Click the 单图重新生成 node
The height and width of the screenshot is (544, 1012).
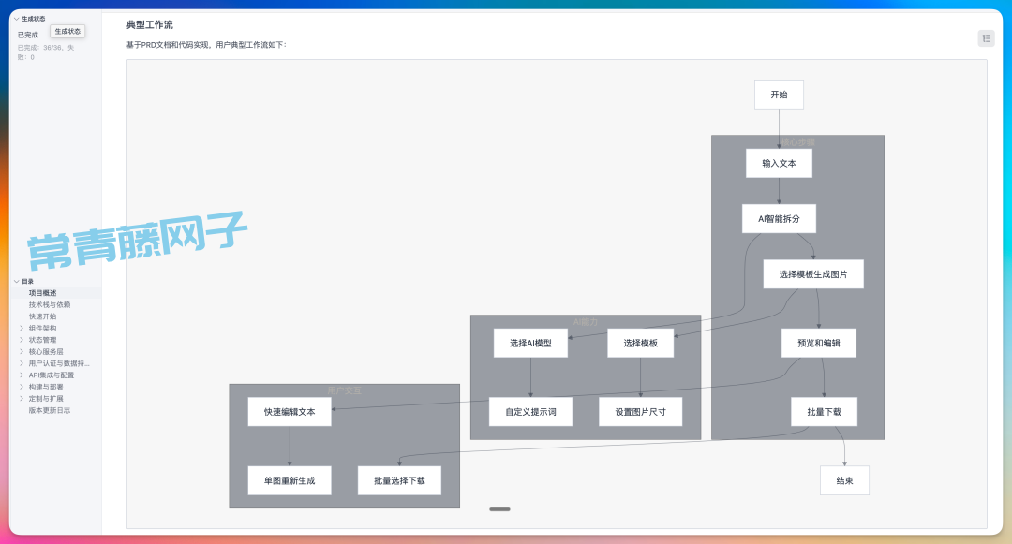(289, 480)
